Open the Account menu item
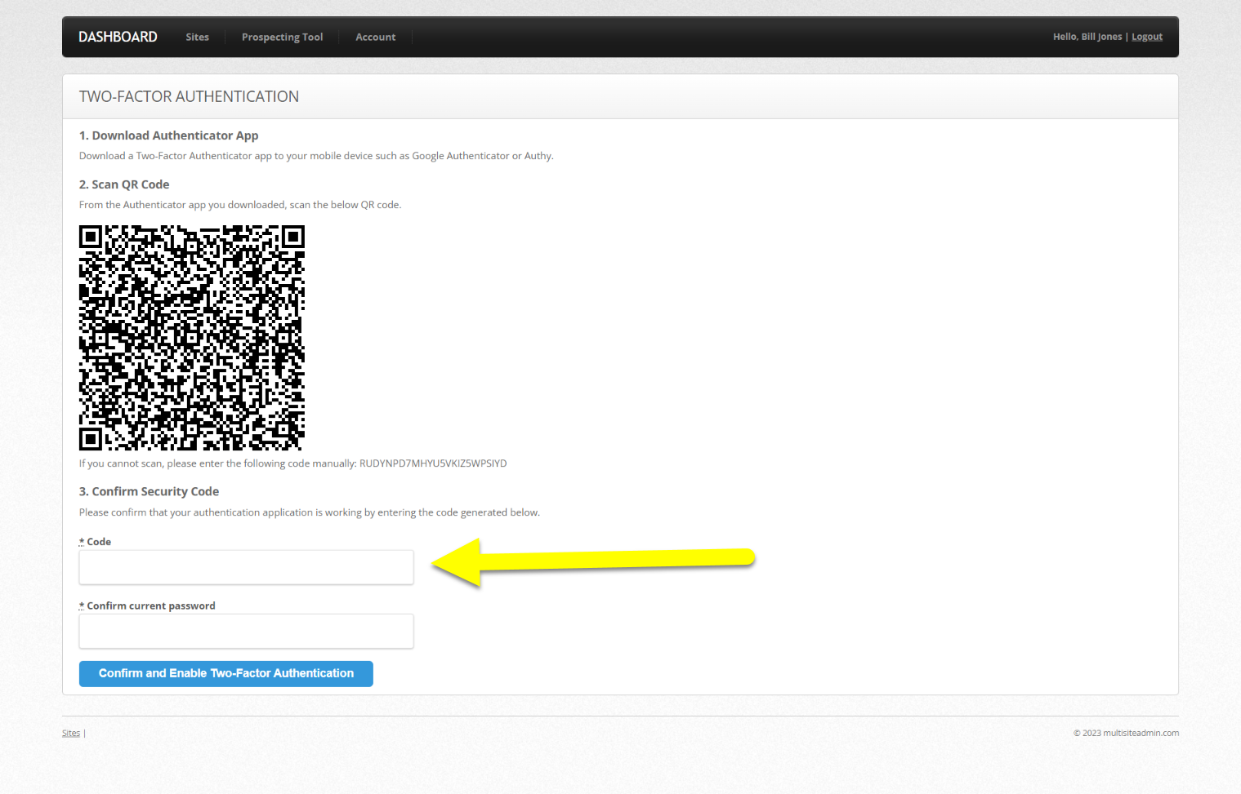 [375, 37]
